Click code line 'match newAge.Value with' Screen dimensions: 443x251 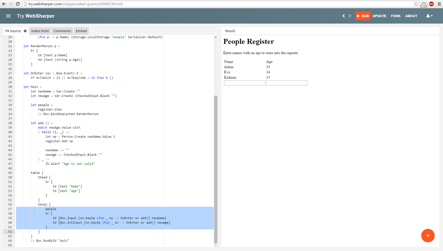coord(59,128)
